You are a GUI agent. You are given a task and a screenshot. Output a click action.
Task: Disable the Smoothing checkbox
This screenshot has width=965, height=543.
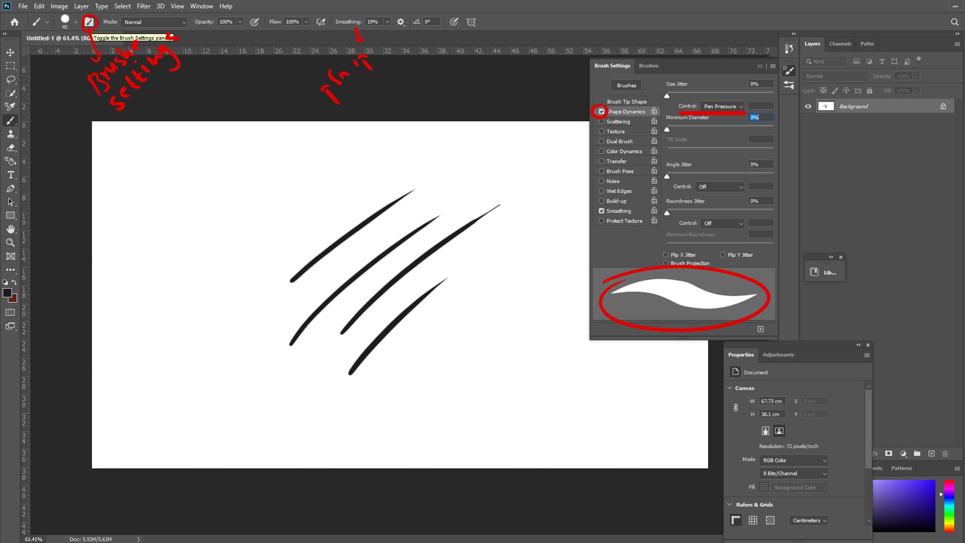pyautogui.click(x=601, y=211)
